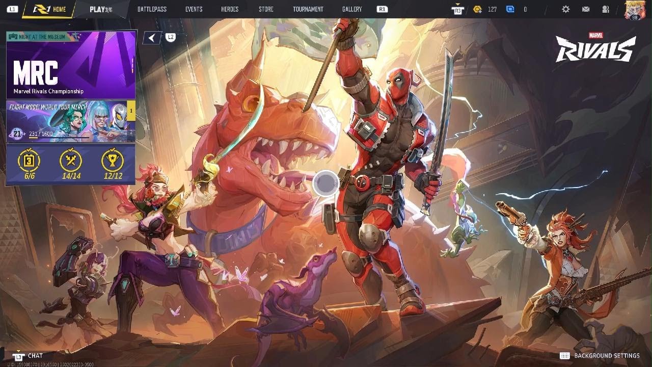Visit the Store tab

[x=266, y=9]
